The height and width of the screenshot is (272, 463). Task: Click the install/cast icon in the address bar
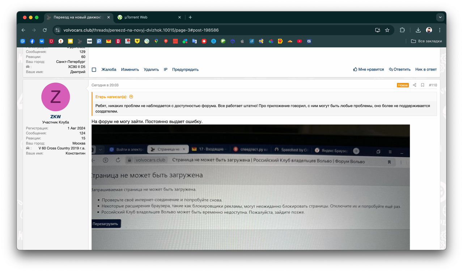tap(377, 30)
